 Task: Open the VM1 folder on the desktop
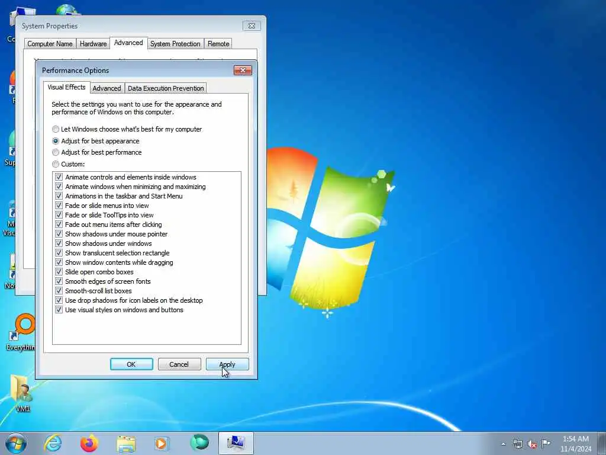click(22, 394)
